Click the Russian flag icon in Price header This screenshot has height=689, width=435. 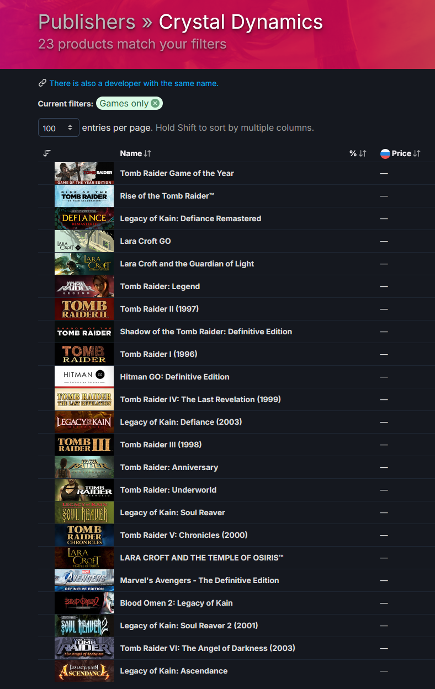click(385, 153)
